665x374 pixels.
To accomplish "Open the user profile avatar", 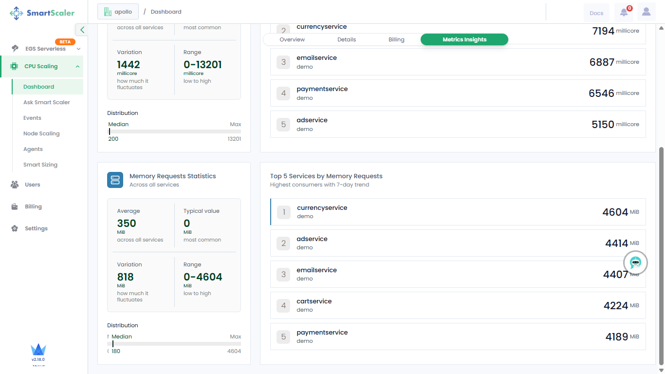I will pyautogui.click(x=646, y=12).
